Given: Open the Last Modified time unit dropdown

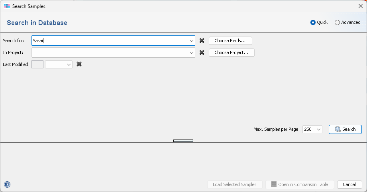Looking at the screenshot, I should (69, 64).
